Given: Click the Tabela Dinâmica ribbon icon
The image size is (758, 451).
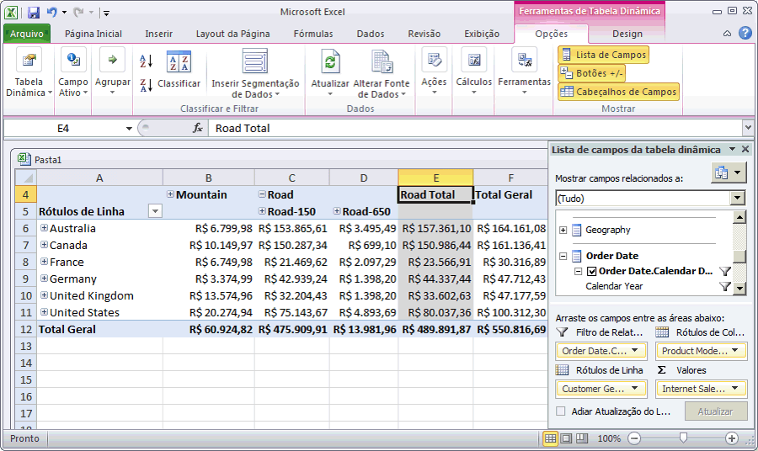Looking at the screenshot, I should click(29, 62).
